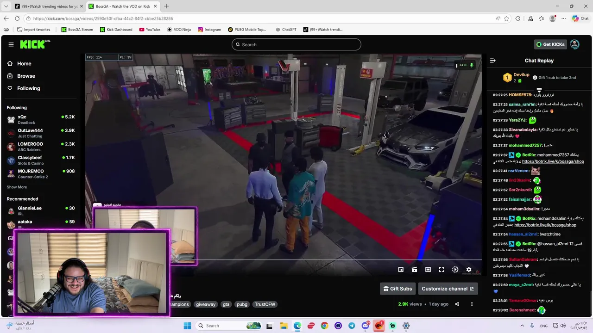The height and width of the screenshot is (333, 593).
Task: Toggle theater mode in the video player
Action: point(428,270)
